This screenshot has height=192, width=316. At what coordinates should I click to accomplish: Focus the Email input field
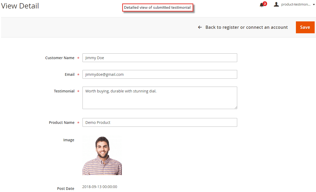[x=160, y=74]
